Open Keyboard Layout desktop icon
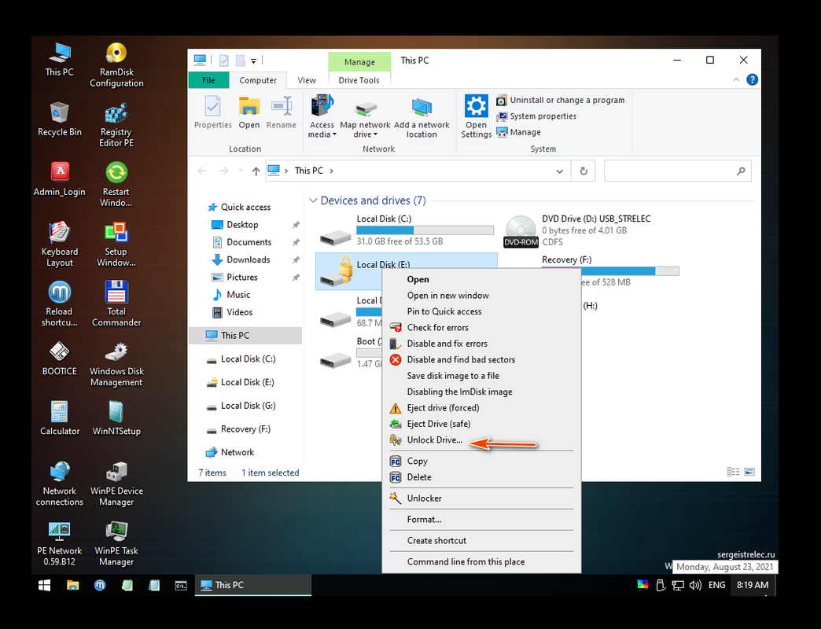This screenshot has width=821, height=629. coord(59,245)
